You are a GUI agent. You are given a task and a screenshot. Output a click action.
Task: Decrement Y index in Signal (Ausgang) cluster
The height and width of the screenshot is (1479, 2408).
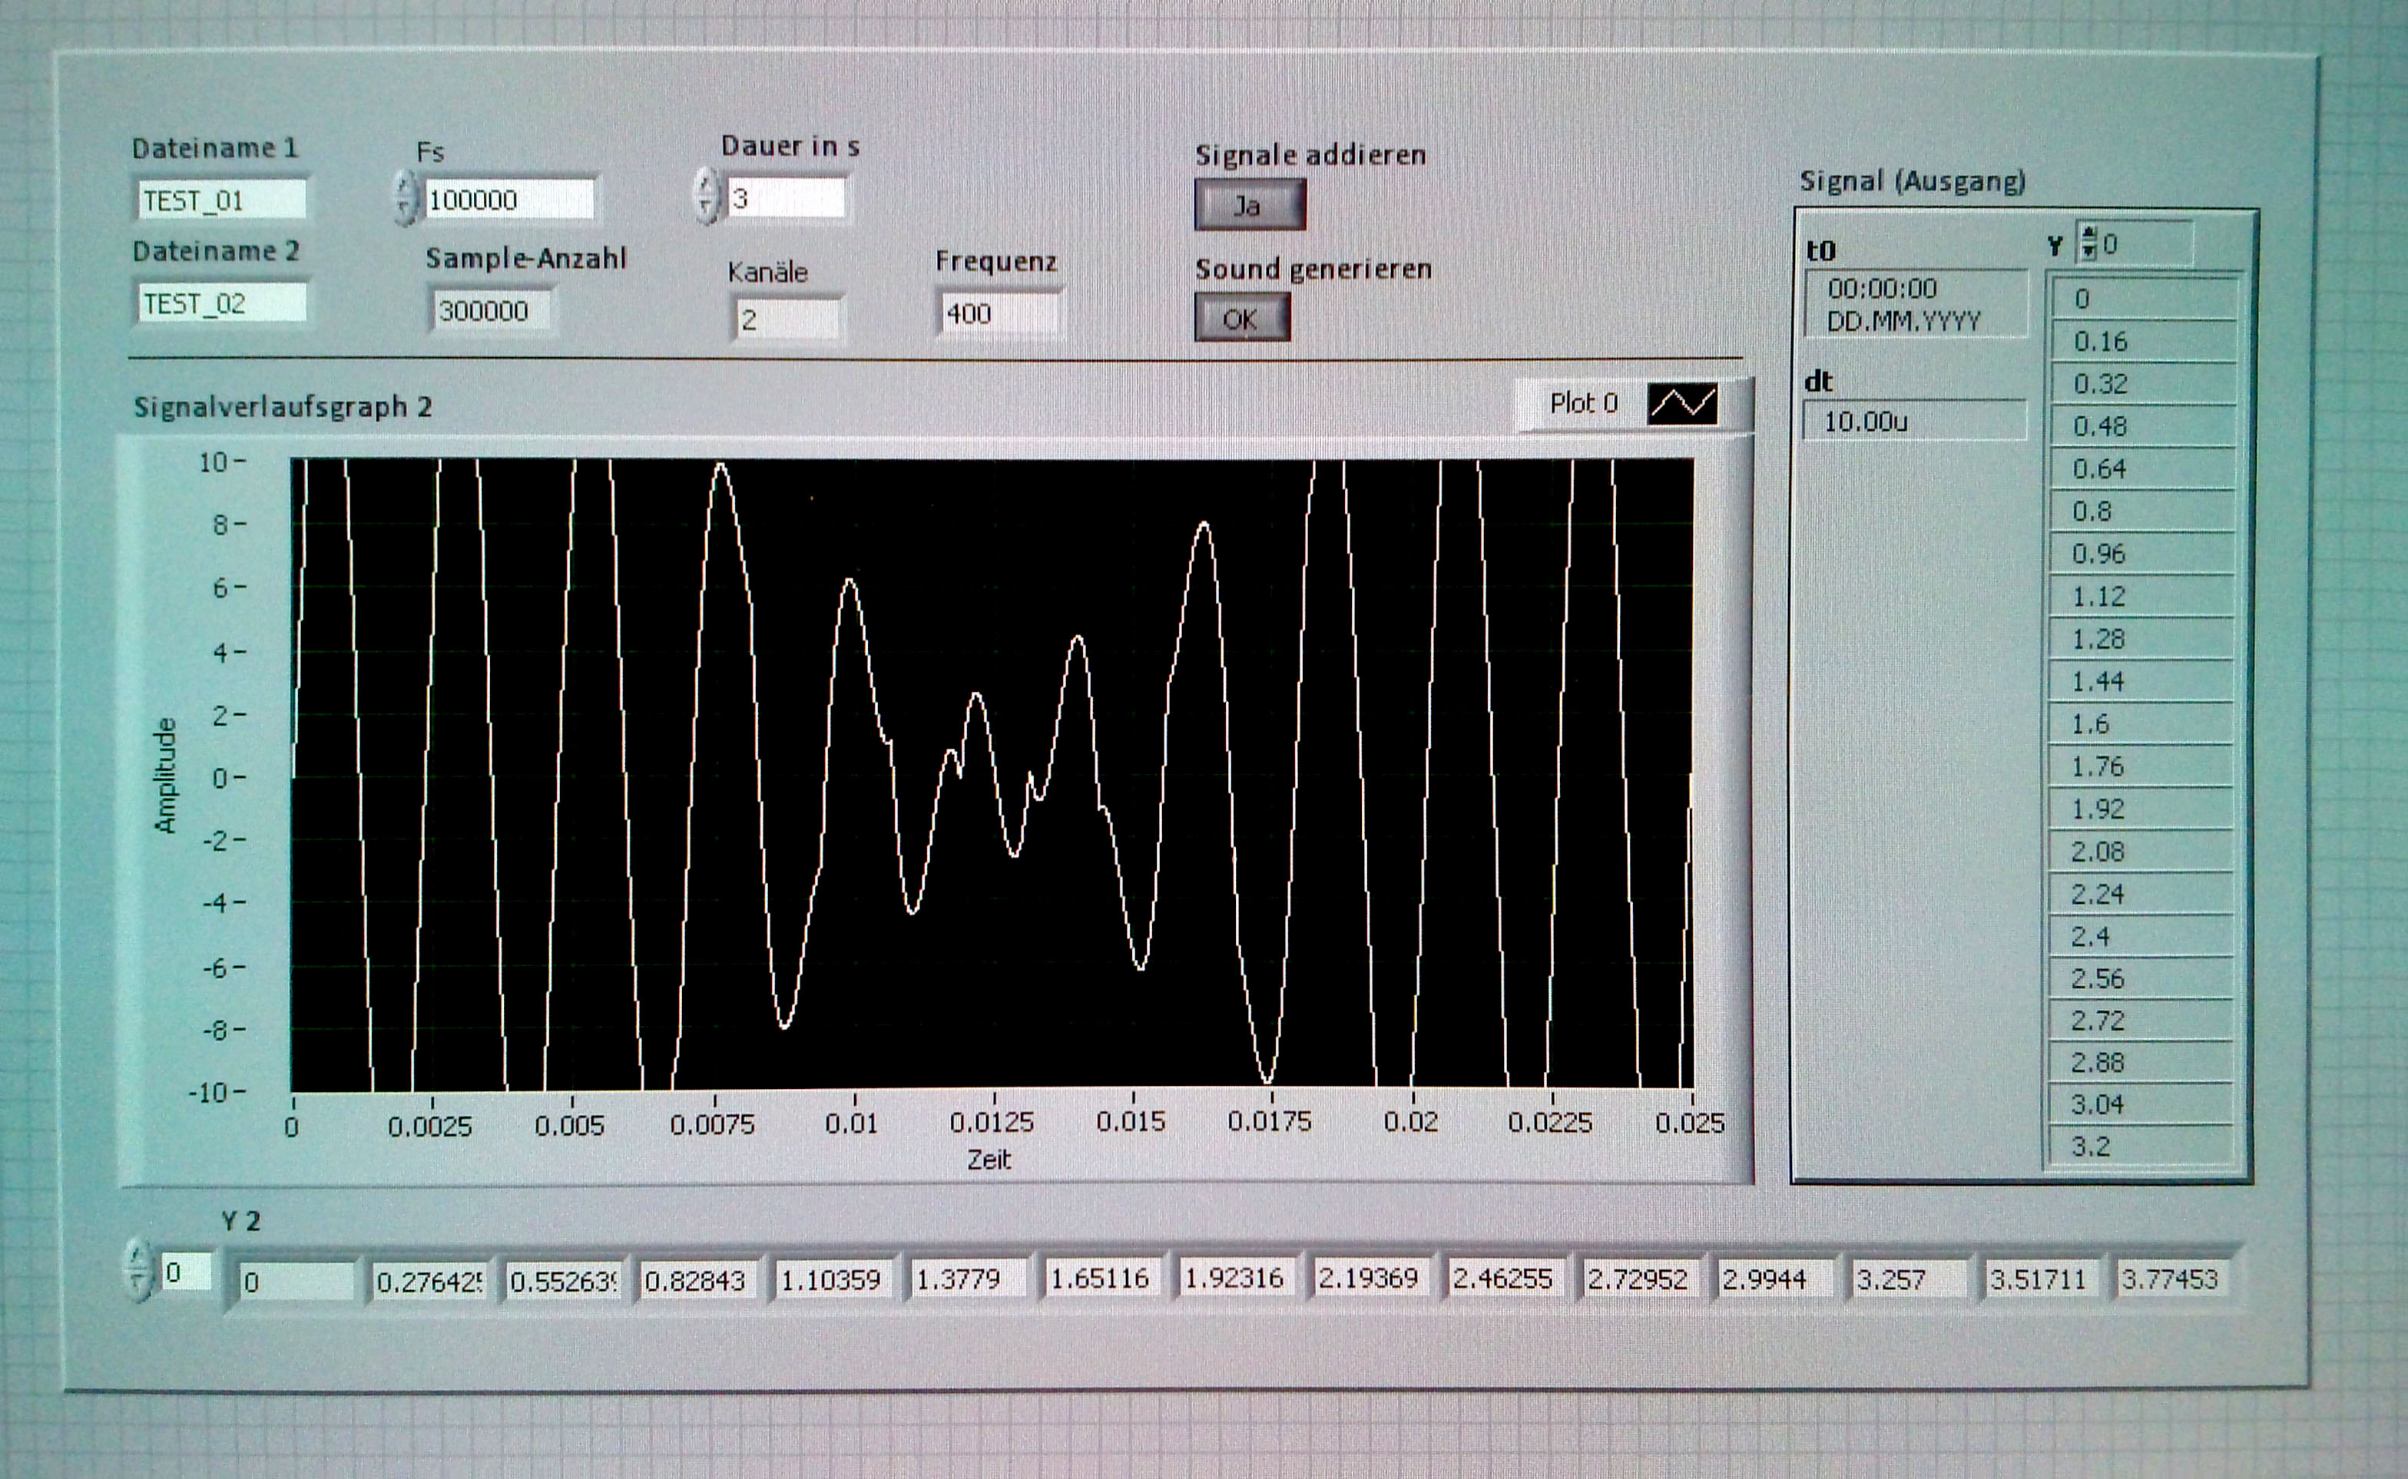coord(2088,253)
